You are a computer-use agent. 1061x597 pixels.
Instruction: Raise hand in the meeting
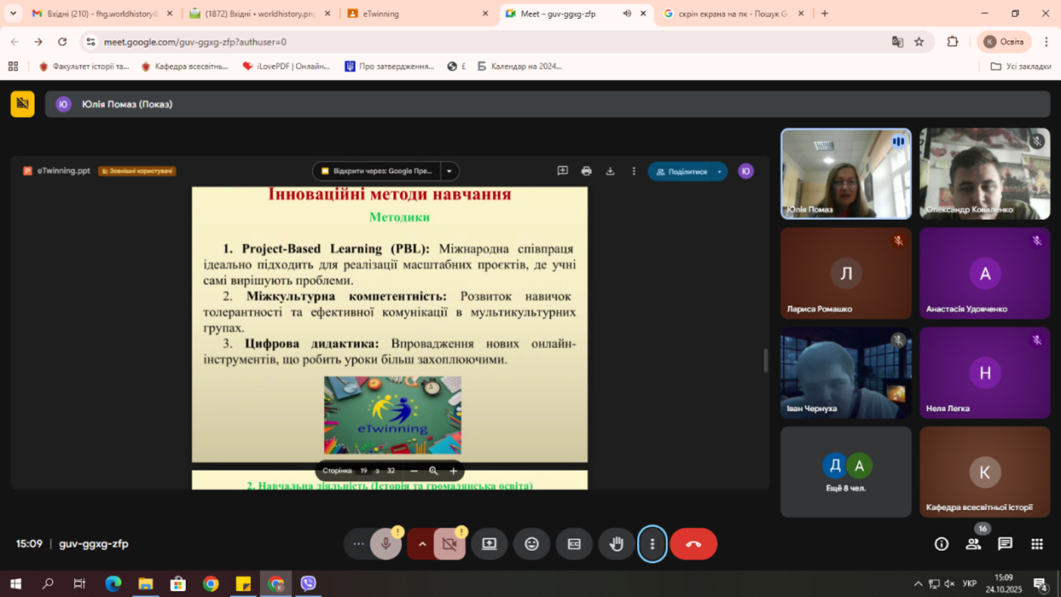tap(616, 544)
